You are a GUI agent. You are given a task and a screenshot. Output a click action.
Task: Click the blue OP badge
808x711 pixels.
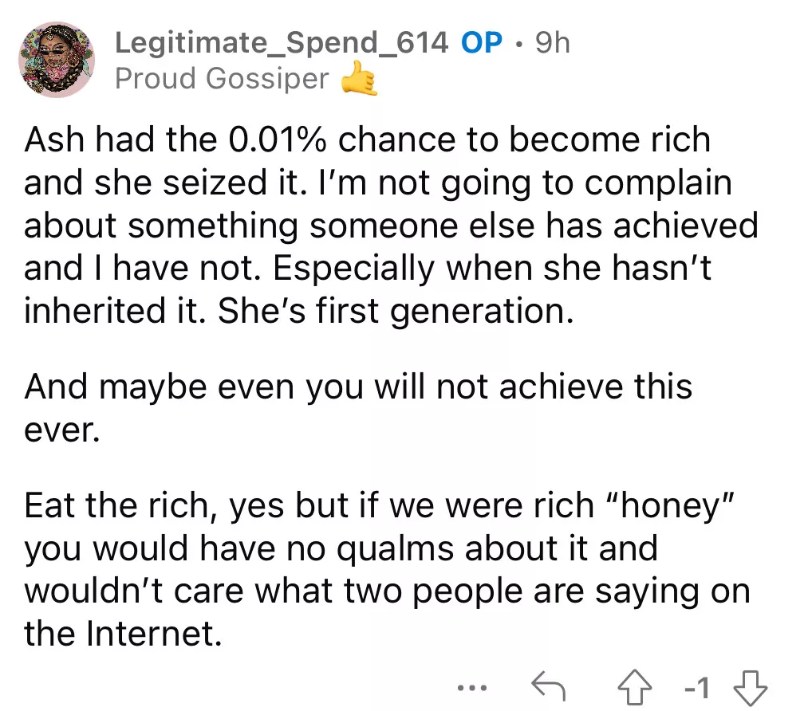(482, 42)
